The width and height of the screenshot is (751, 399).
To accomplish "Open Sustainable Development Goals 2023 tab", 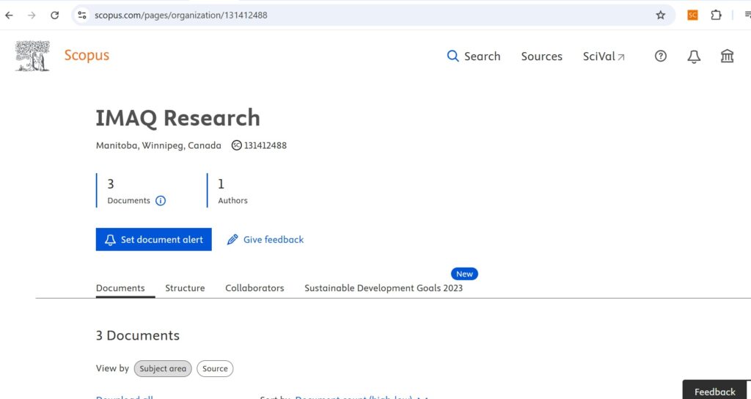I will (384, 288).
